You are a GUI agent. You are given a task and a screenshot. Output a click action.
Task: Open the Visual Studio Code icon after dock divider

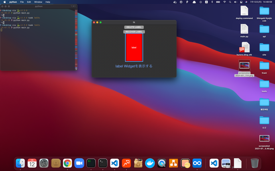pyautogui.click(x=214, y=163)
